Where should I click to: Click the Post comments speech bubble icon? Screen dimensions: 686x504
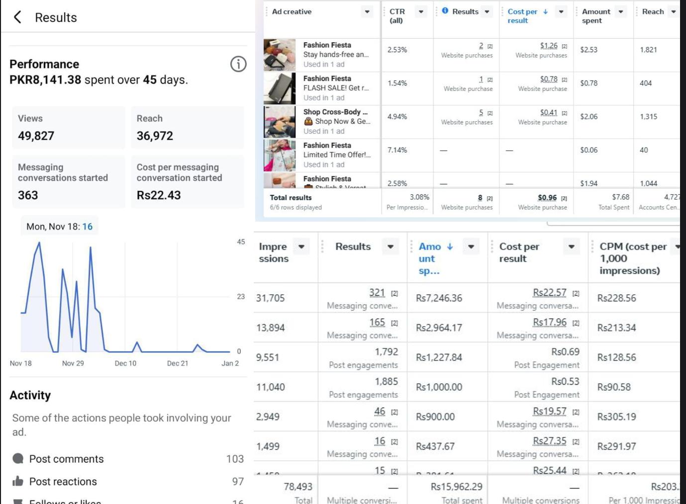[18, 458]
